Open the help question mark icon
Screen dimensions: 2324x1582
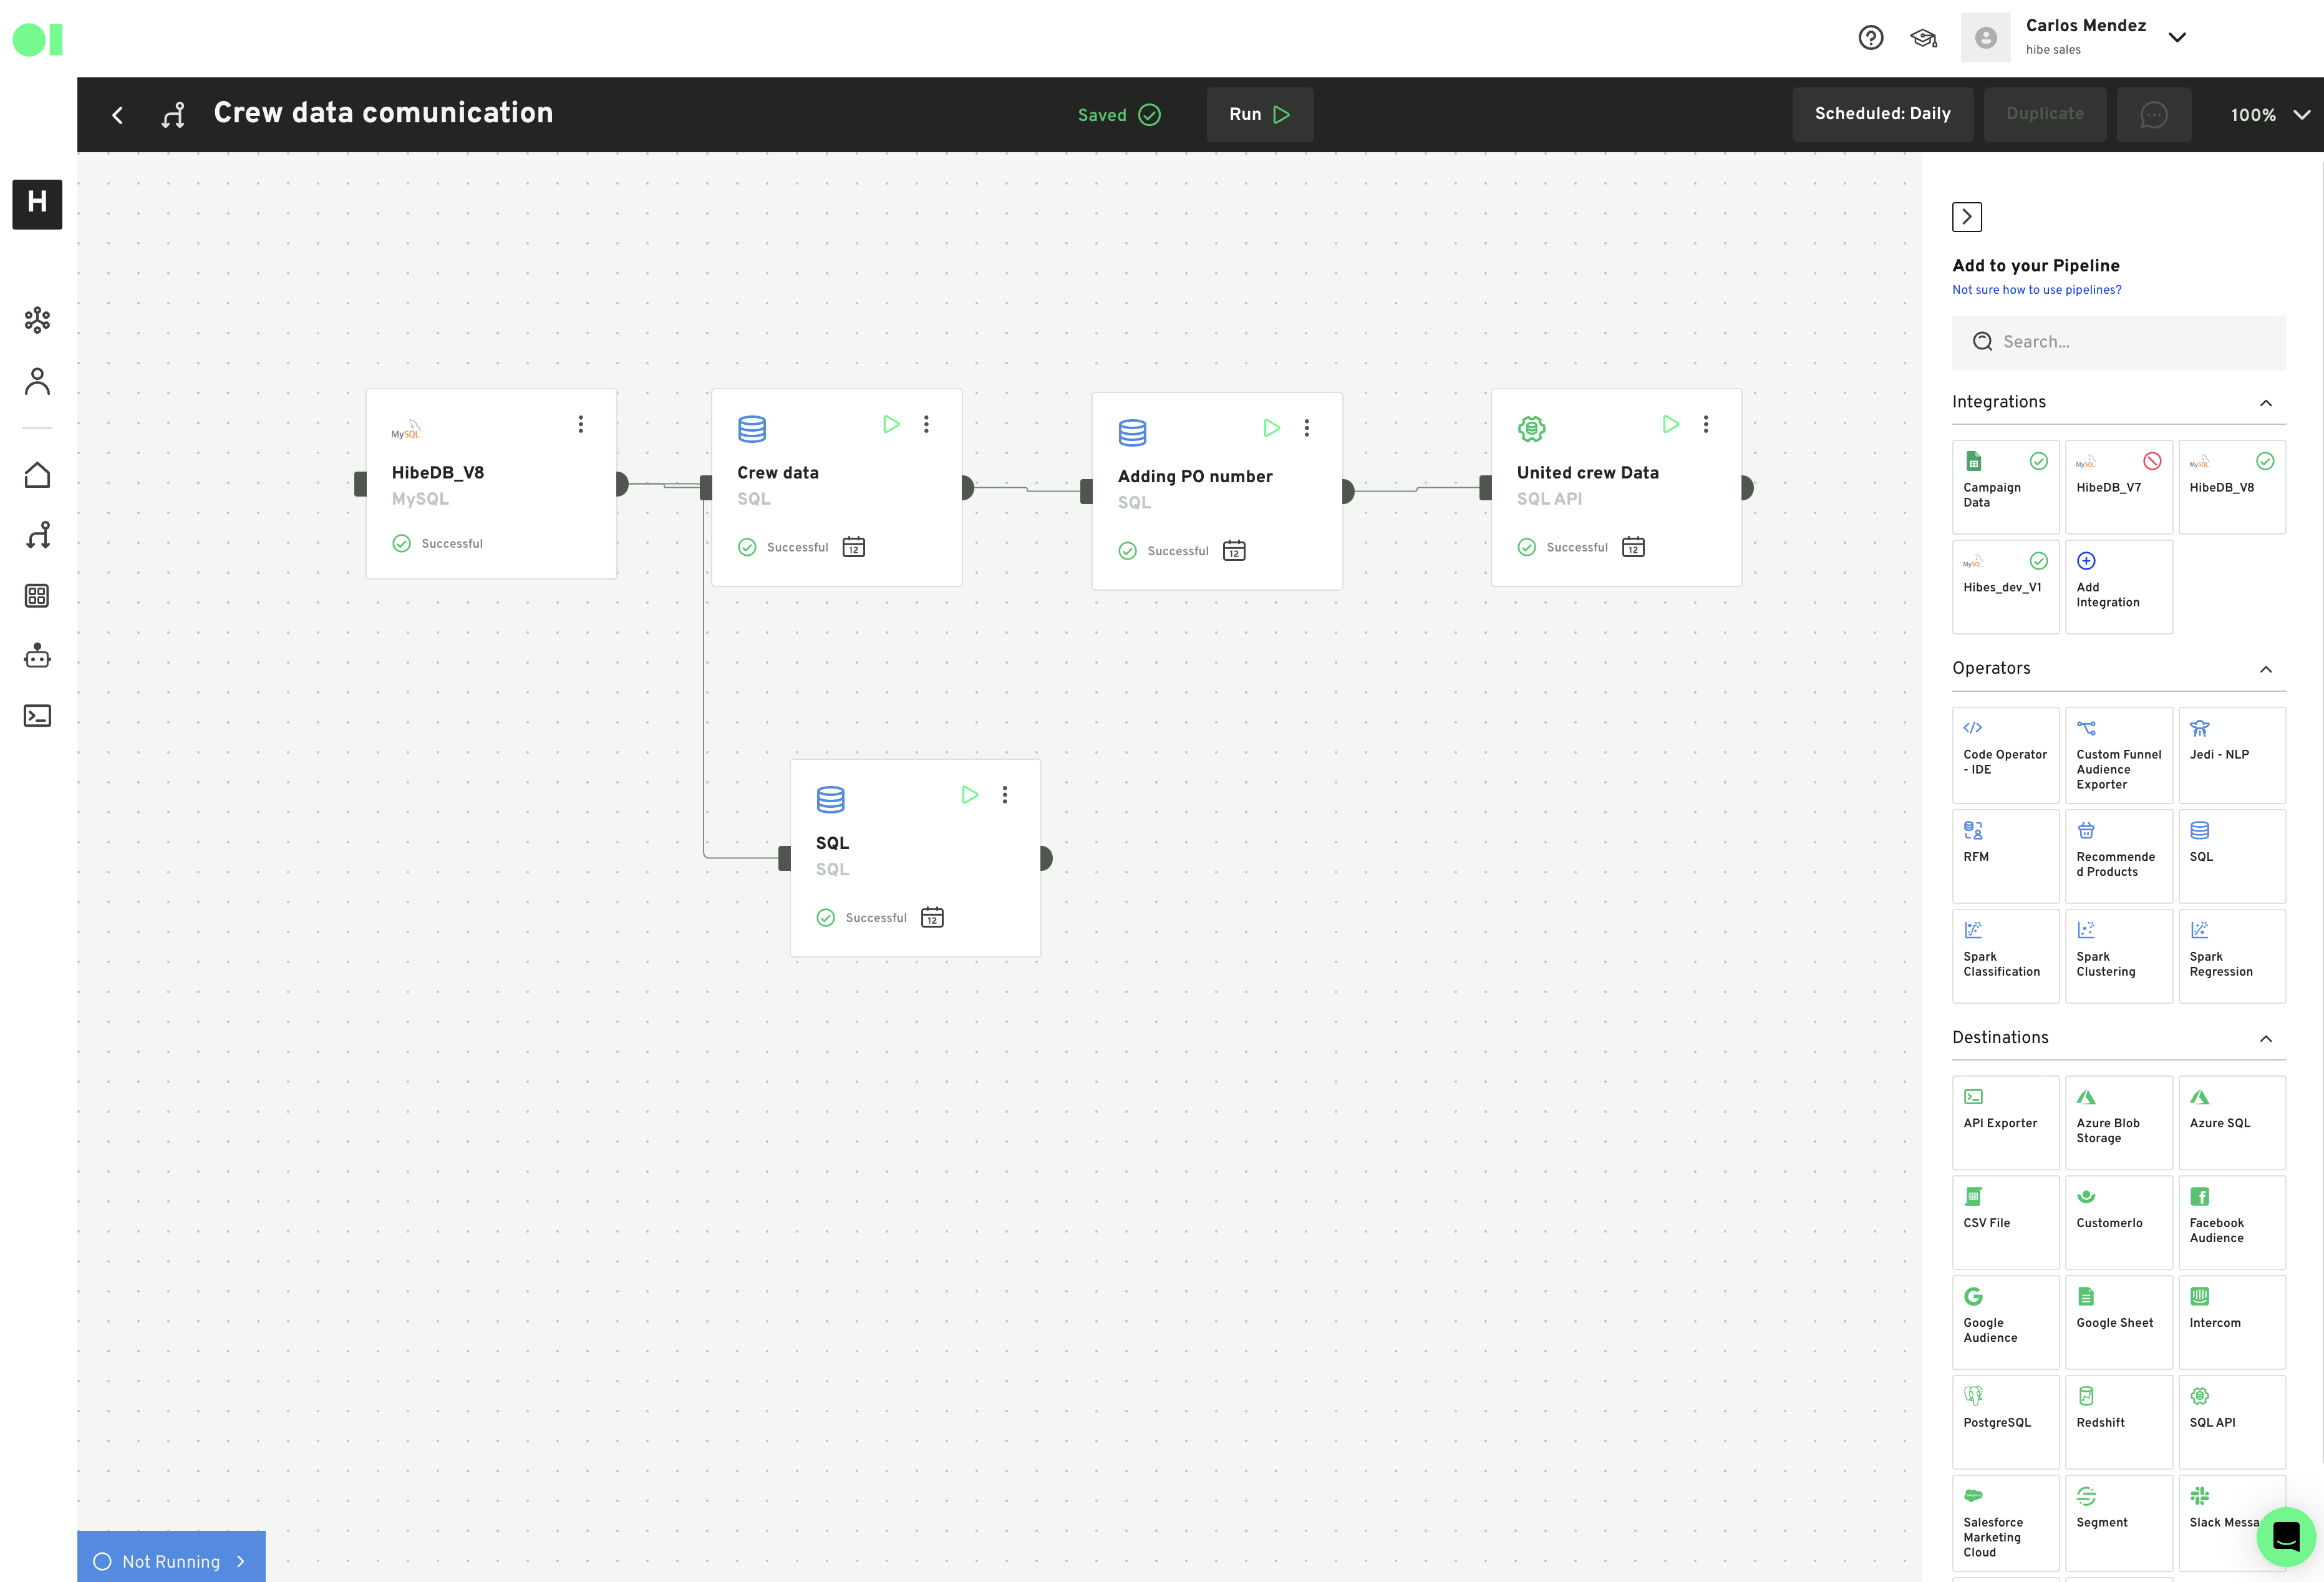[x=1870, y=38]
